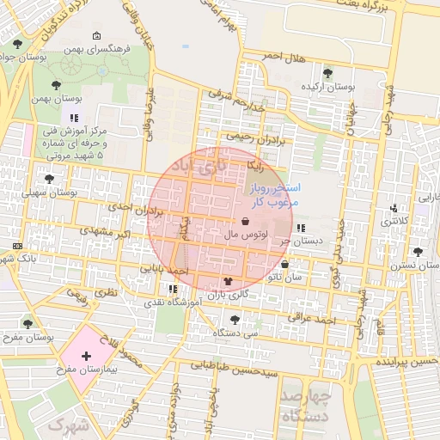The image size is (440, 440).
Task: Click the چهارصد دستگاه neighborhood label
Action: coord(305,406)
